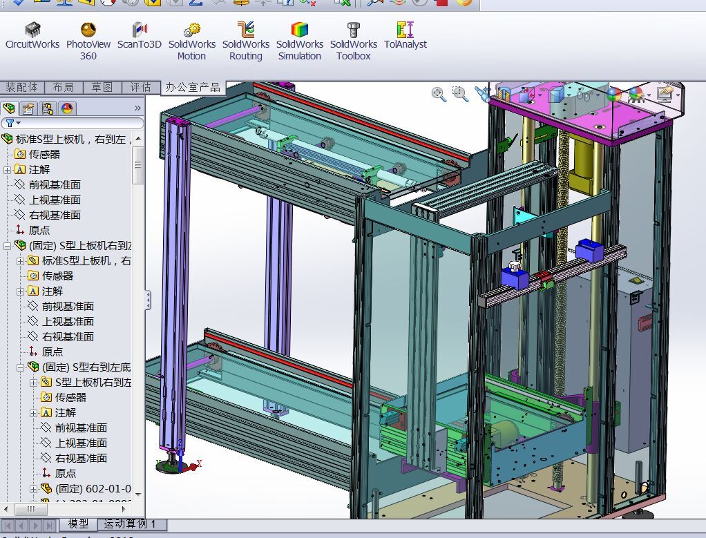Viewport: 706px width, 538px height.
Task: Open the DisplayManager color ball tab
Action: (x=66, y=108)
